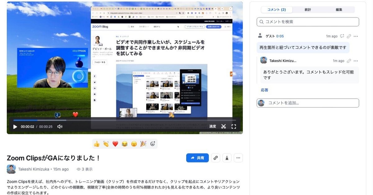Open more options for the ゲスト comment

356,36
